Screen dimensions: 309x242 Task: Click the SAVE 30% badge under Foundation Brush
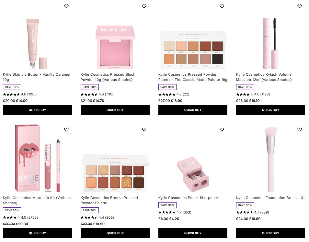coord(245,205)
